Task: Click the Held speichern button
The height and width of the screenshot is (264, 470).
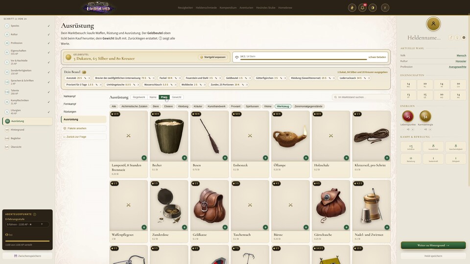Action: [x=433, y=256]
